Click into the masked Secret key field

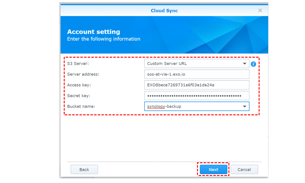pos(197,96)
